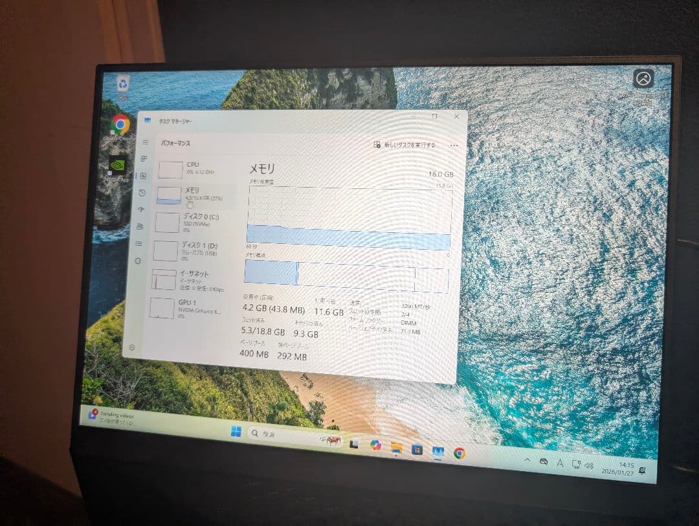Open the Startup apps view in the sidebar
699x526 pixels.
pos(145,208)
